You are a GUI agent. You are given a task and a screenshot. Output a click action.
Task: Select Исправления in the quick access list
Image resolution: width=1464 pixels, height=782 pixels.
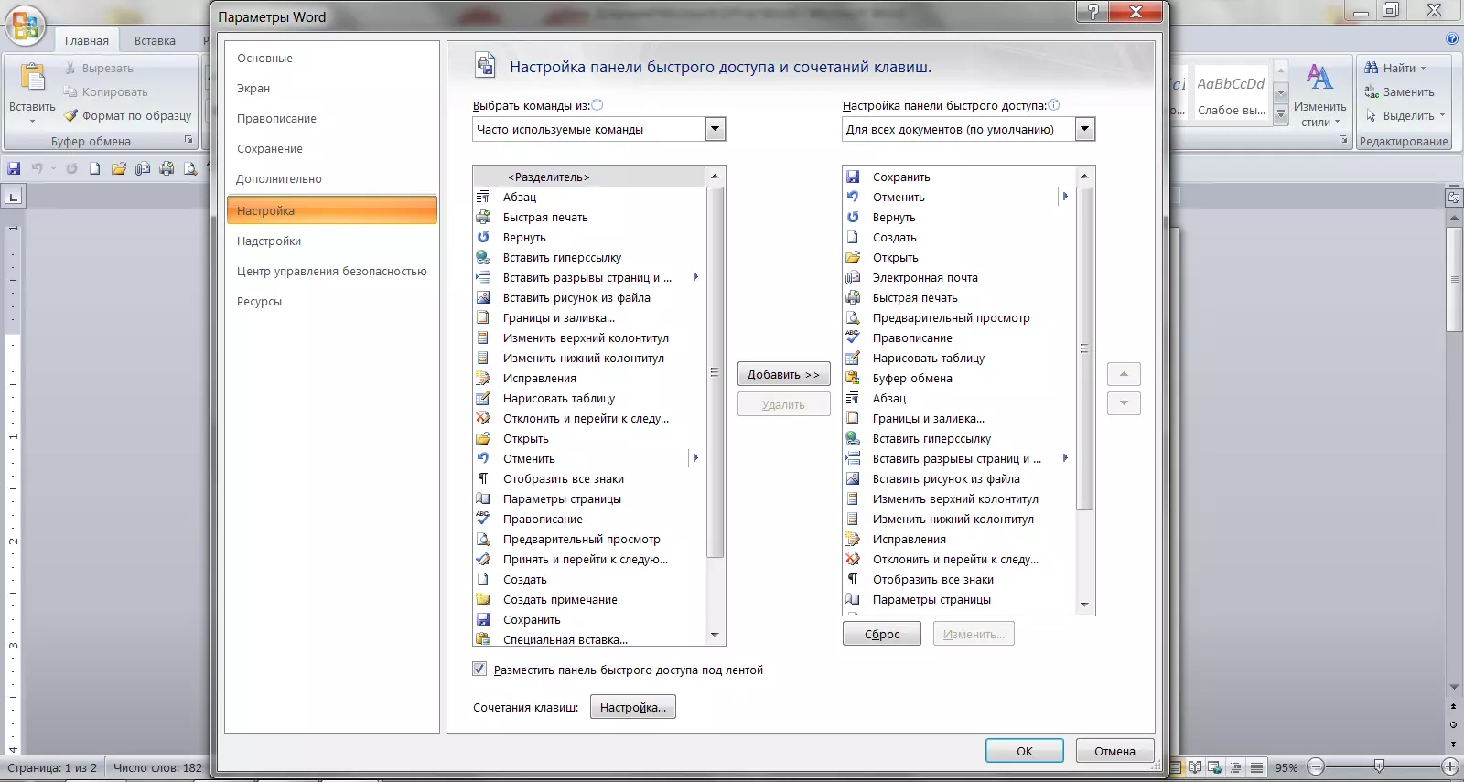[x=959, y=540]
